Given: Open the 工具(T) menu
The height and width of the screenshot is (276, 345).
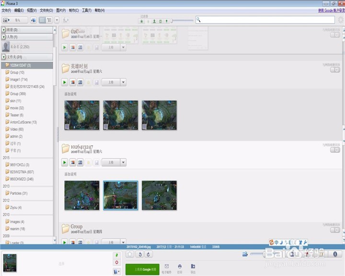Looking at the screenshot, I should (x=87, y=11).
